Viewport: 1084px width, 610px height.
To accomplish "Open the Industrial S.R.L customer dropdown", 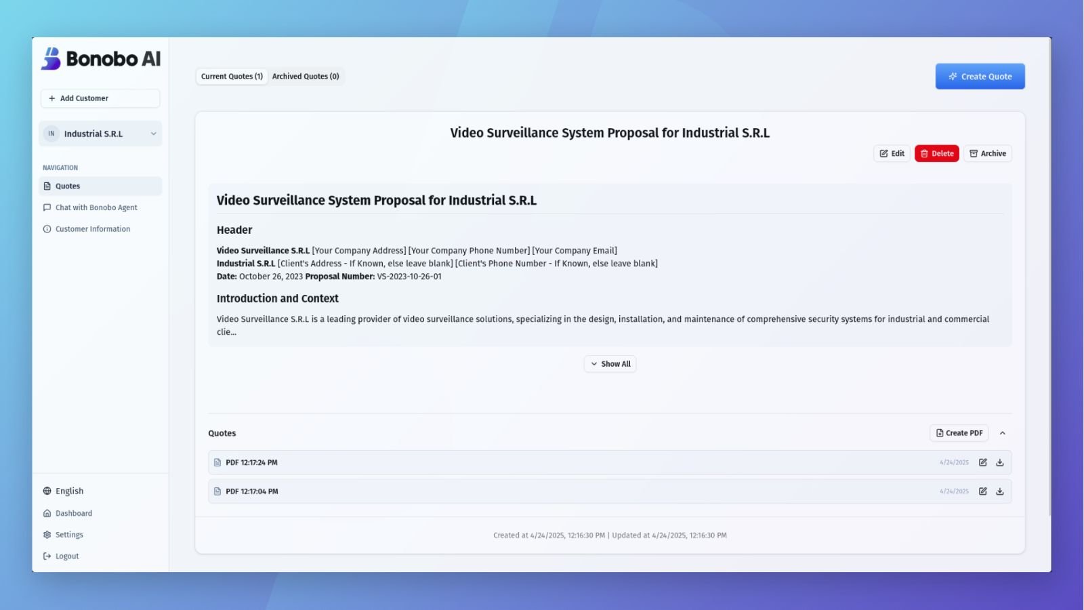I will point(100,134).
